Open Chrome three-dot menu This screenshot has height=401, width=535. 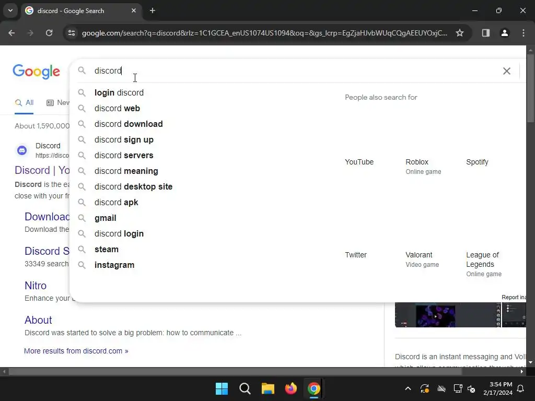524,33
